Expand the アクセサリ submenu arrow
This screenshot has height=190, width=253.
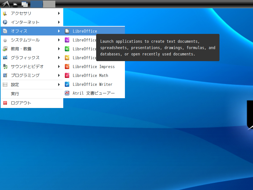click(x=59, y=13)
